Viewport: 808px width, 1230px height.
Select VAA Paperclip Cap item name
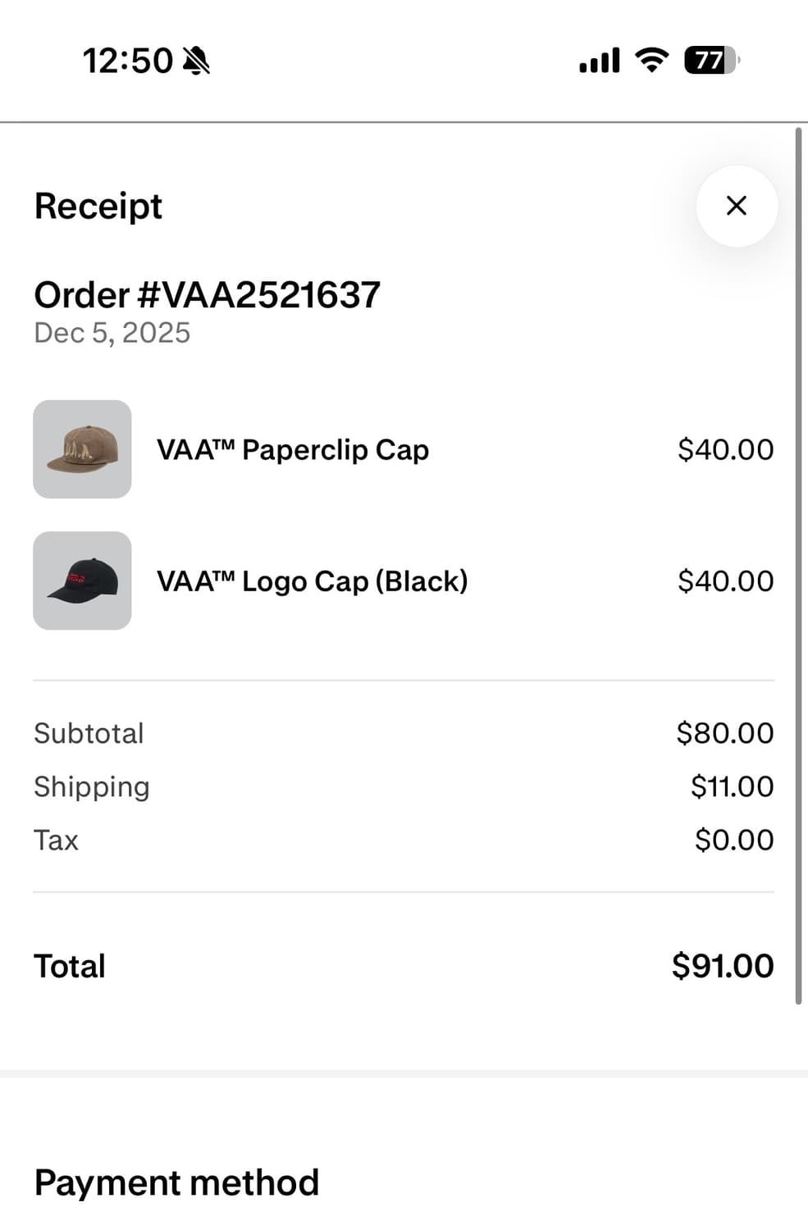tap(293, 449)
